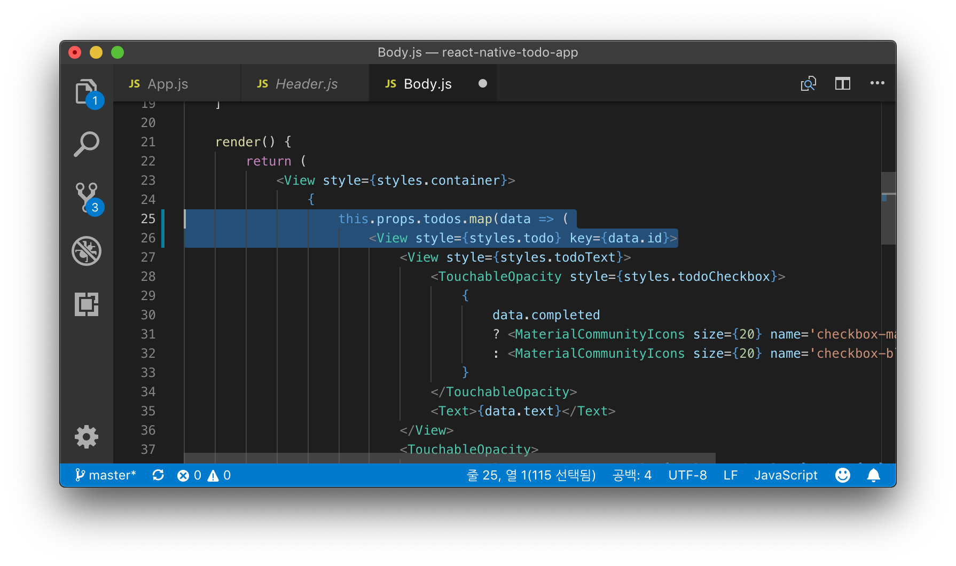
Task: Open the Search view in activity bar
Action: pos(87,144)
